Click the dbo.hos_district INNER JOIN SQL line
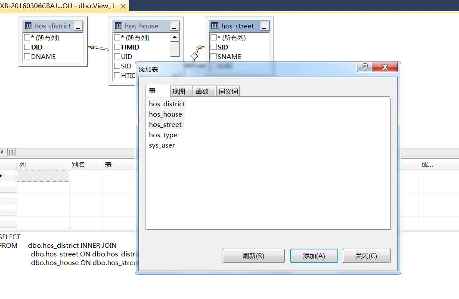The image size is (459, 299). pyautogui.click(x=72, y=245)
